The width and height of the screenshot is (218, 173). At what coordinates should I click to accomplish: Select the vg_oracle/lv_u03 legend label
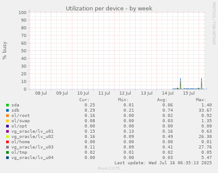(x=32, y=147)
